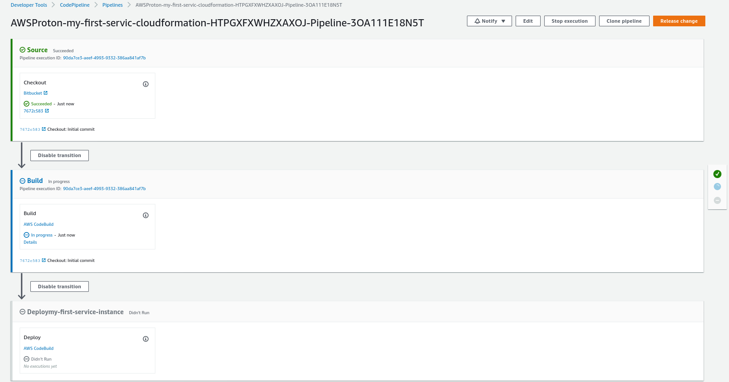Image resolution: width=729 pixels, height=382 pixels.
Task: Click info icon on Checkout action card
Action: (146, 84)
